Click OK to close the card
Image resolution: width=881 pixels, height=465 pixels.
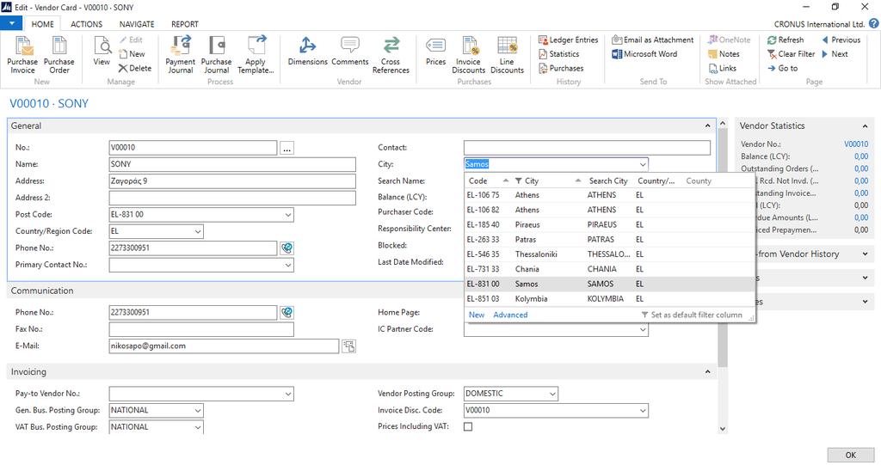[851, 455]
